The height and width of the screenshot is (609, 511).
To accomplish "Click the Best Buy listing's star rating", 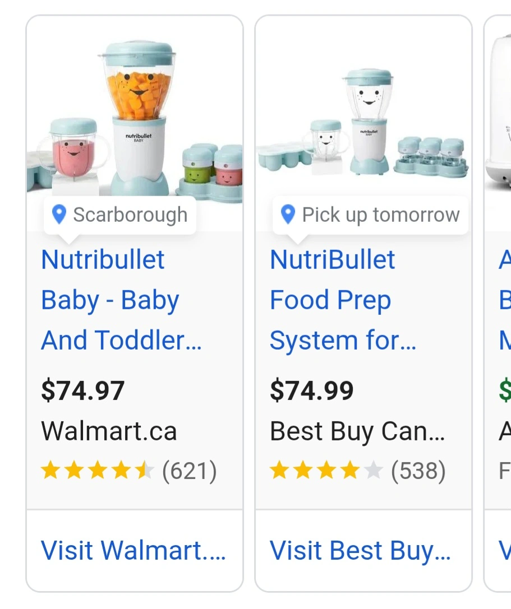I will point(326,471).
